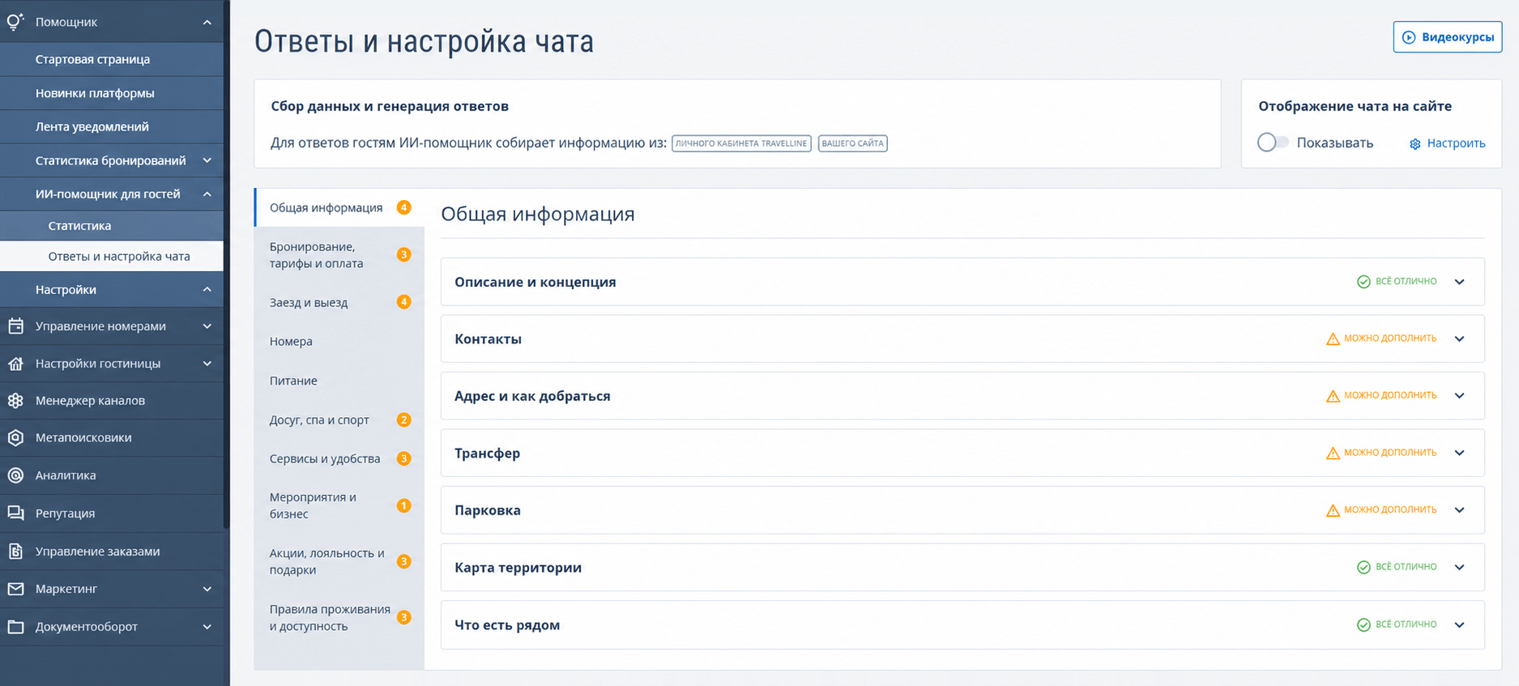Open the Бронирование, тарифы и оплата tab
The height and width of the screenshot is (686, 1519).
(339, 255)
